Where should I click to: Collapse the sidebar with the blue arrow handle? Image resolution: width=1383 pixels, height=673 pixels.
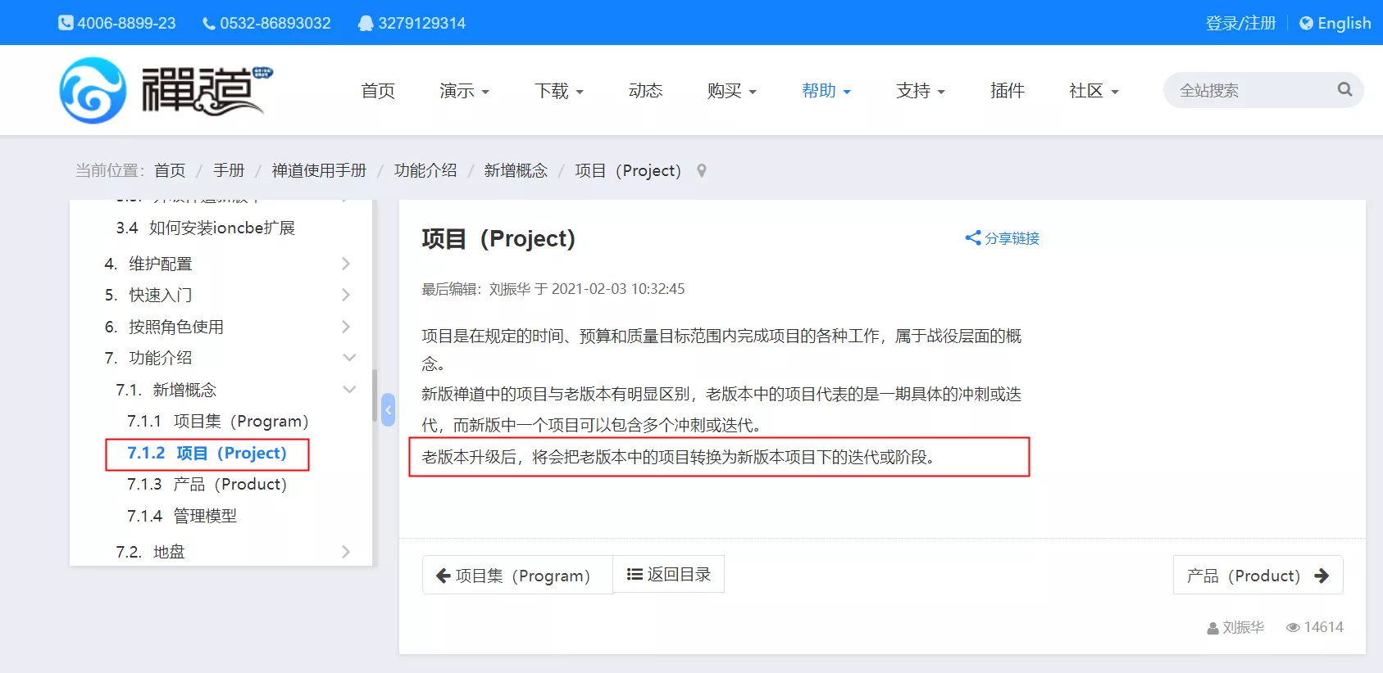click(x=389, y=409)
